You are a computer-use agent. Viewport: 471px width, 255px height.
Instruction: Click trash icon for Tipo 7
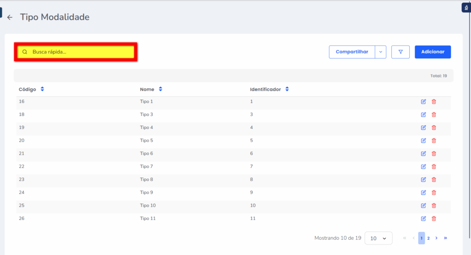tap(434, 167)
